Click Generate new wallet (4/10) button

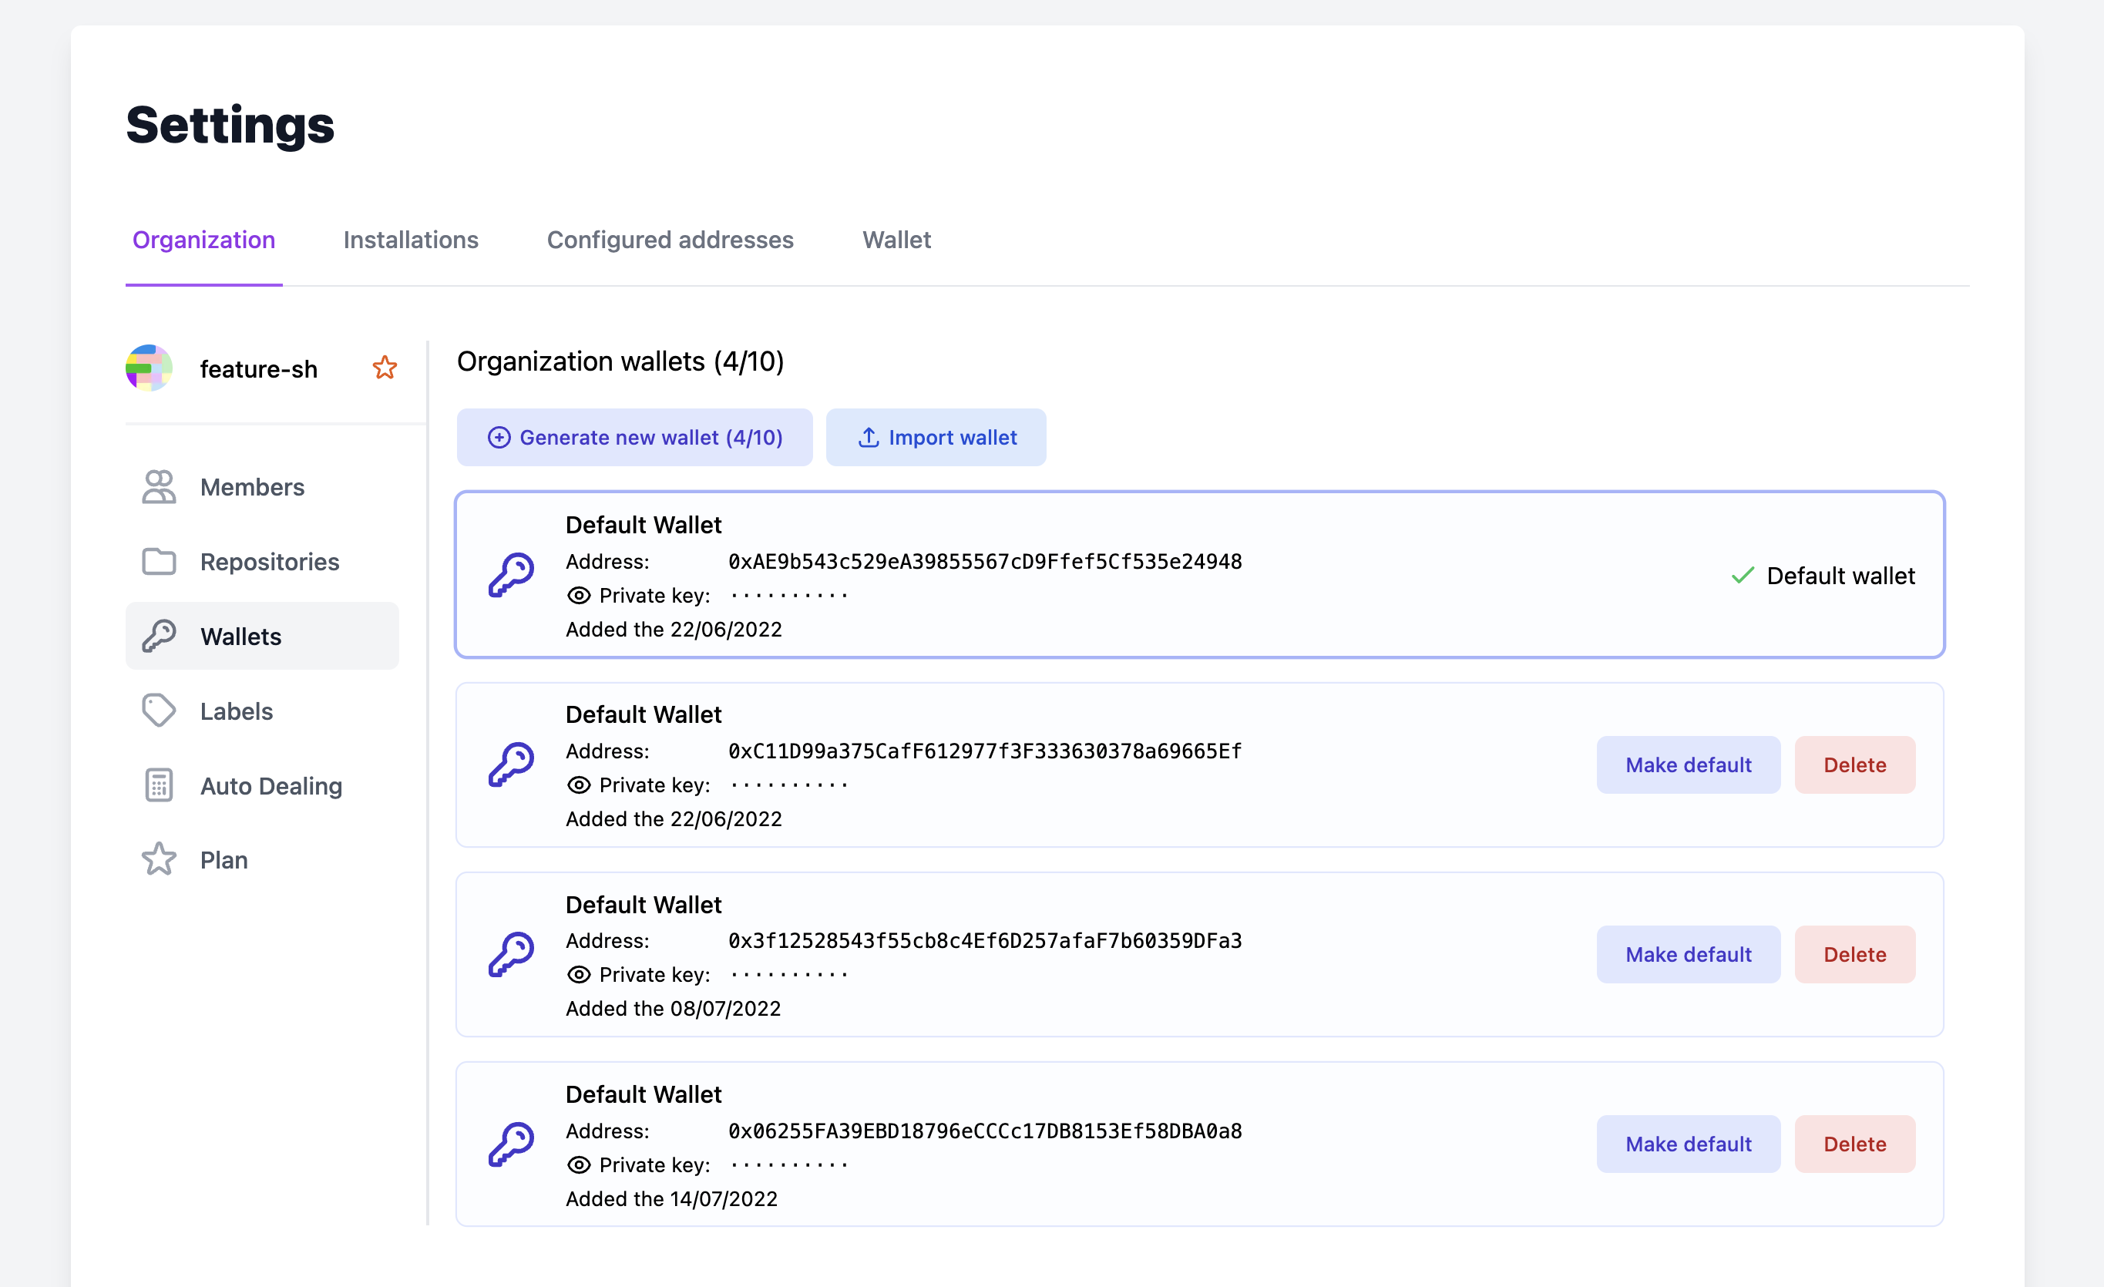tap(634, 437)
